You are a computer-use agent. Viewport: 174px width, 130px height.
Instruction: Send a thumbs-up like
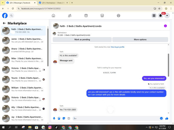pyautogui.click(x=167, y=118)
